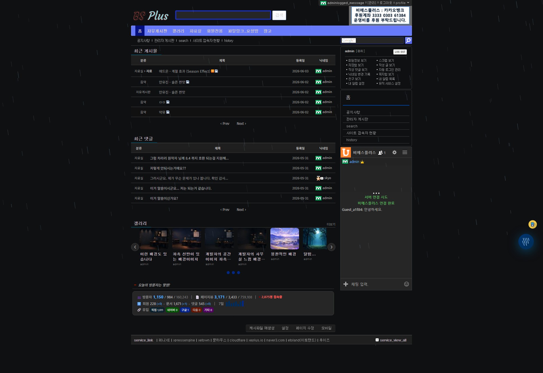Click 로그아웃 in the top bar
Viewport: 543px width, 373px height.
[x=386, y=3]
